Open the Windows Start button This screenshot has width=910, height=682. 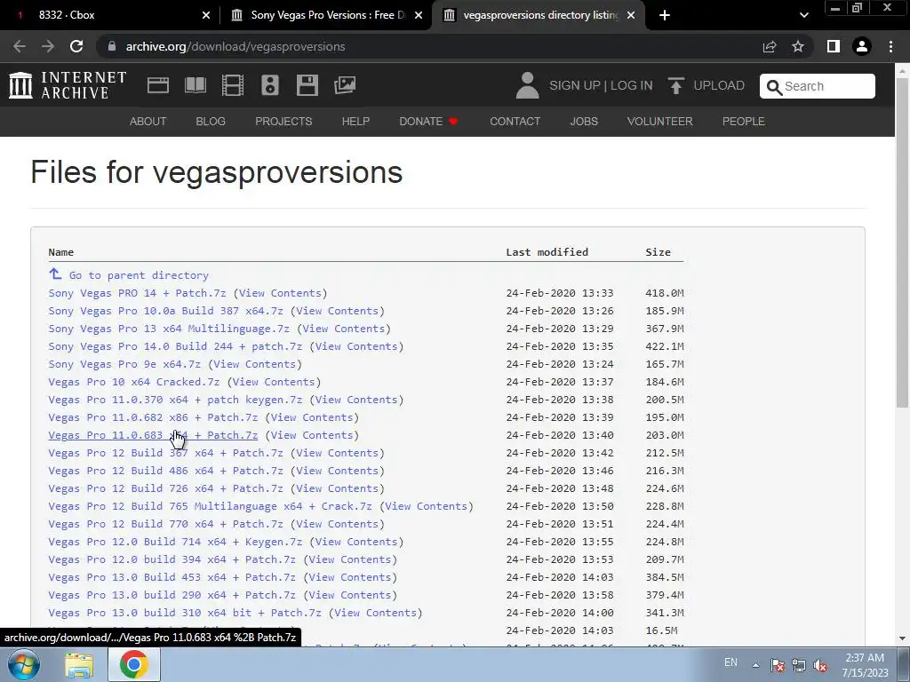coord(24,664)
